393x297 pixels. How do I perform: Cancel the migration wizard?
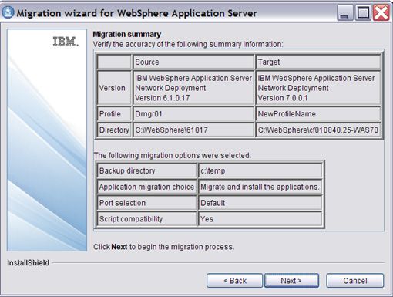coord(355,281)
